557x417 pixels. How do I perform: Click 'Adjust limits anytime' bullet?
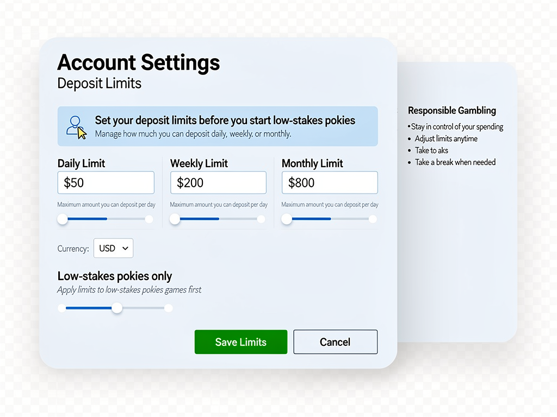(x=446, y=138)
